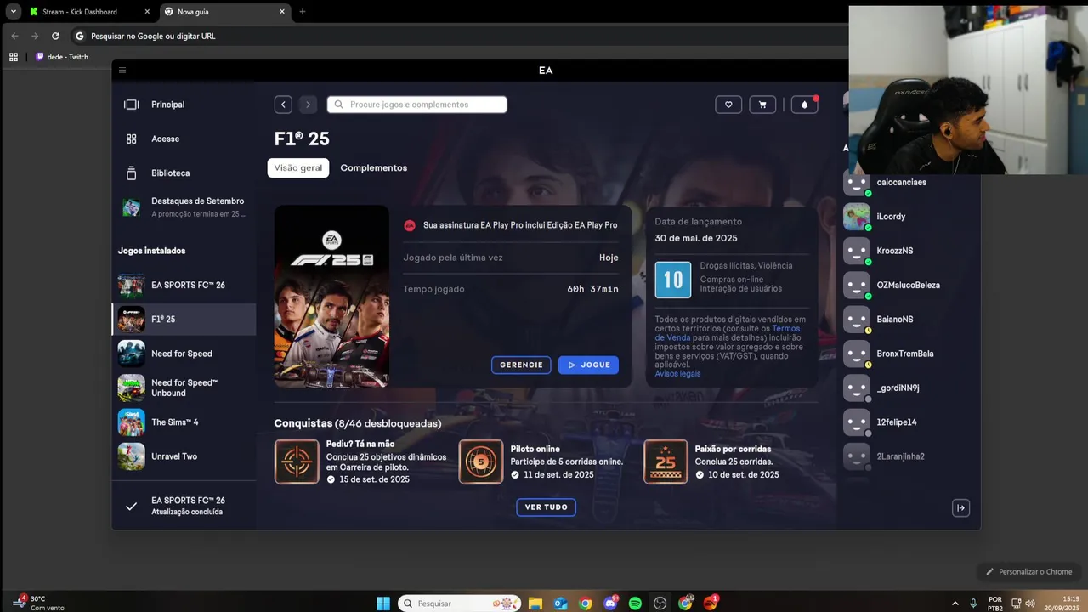This screenshot has width=1088, height=612.
Task: Open Termos de Venda link
Action: pyautogui.click(x=727, y=333)
